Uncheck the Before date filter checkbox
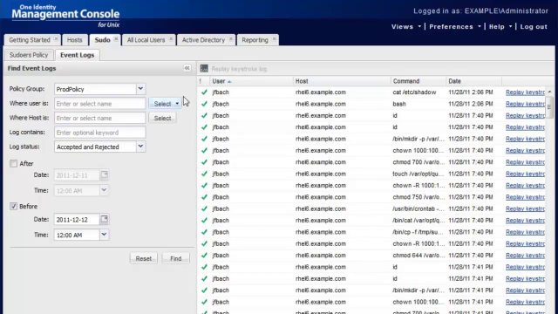The width and height of the screenshot is (558, 314). (14, 206)
